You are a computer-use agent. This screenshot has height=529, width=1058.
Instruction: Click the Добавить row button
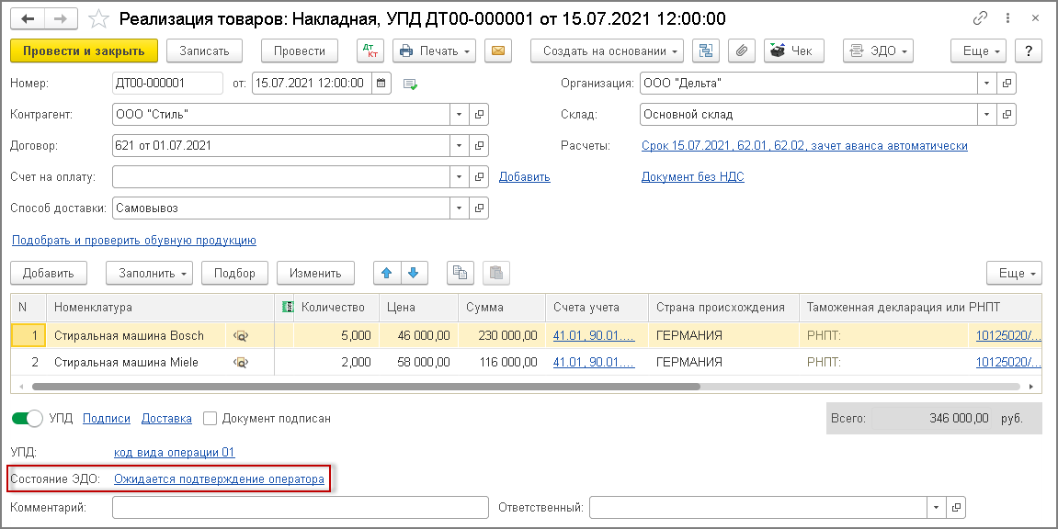pyautogui.click(x=48, y=273)
